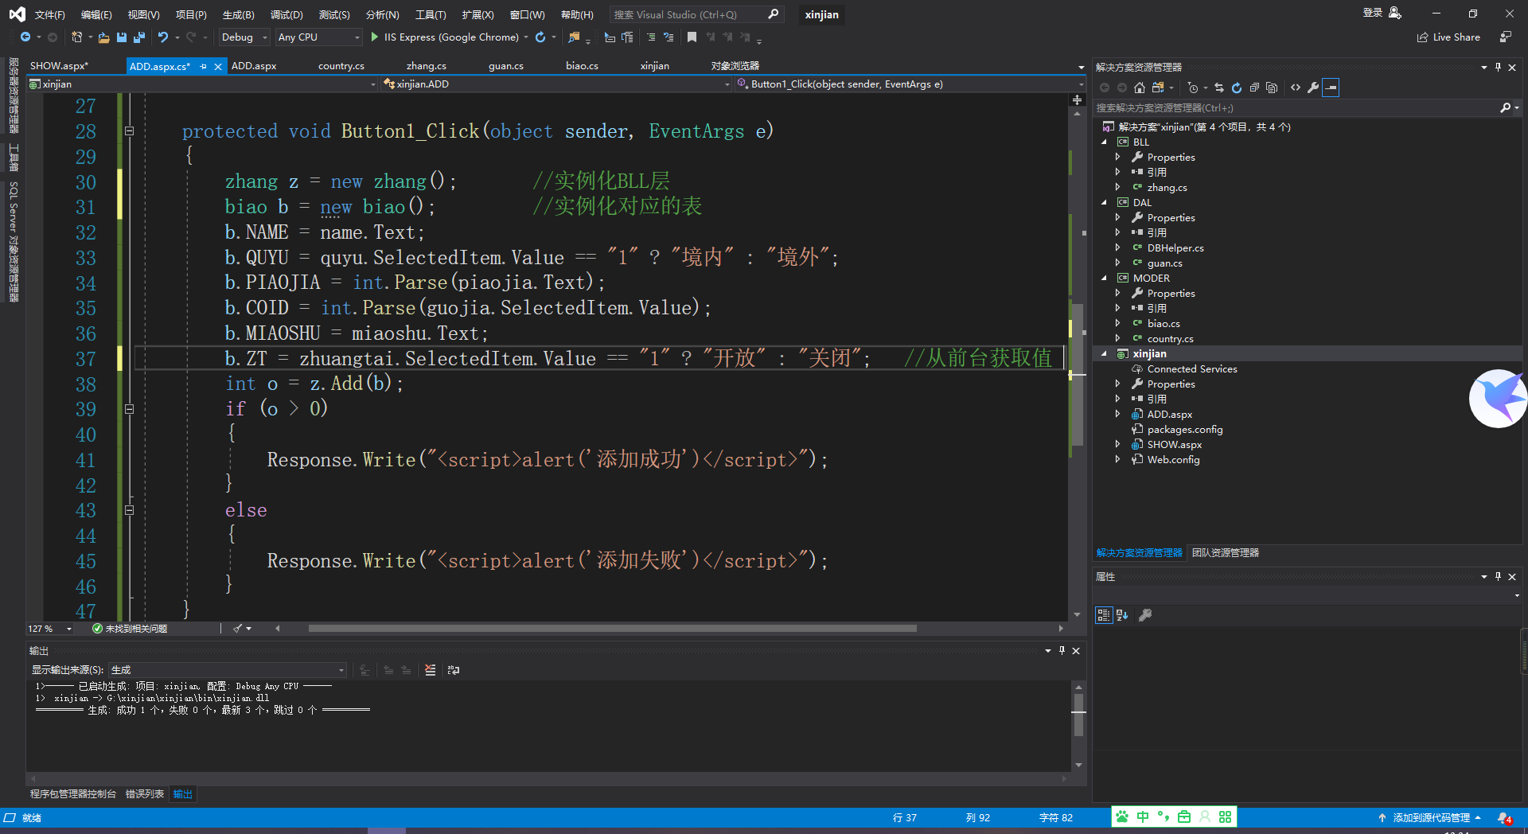
Task: Click the Live Share button
Action: (1448, 37)
